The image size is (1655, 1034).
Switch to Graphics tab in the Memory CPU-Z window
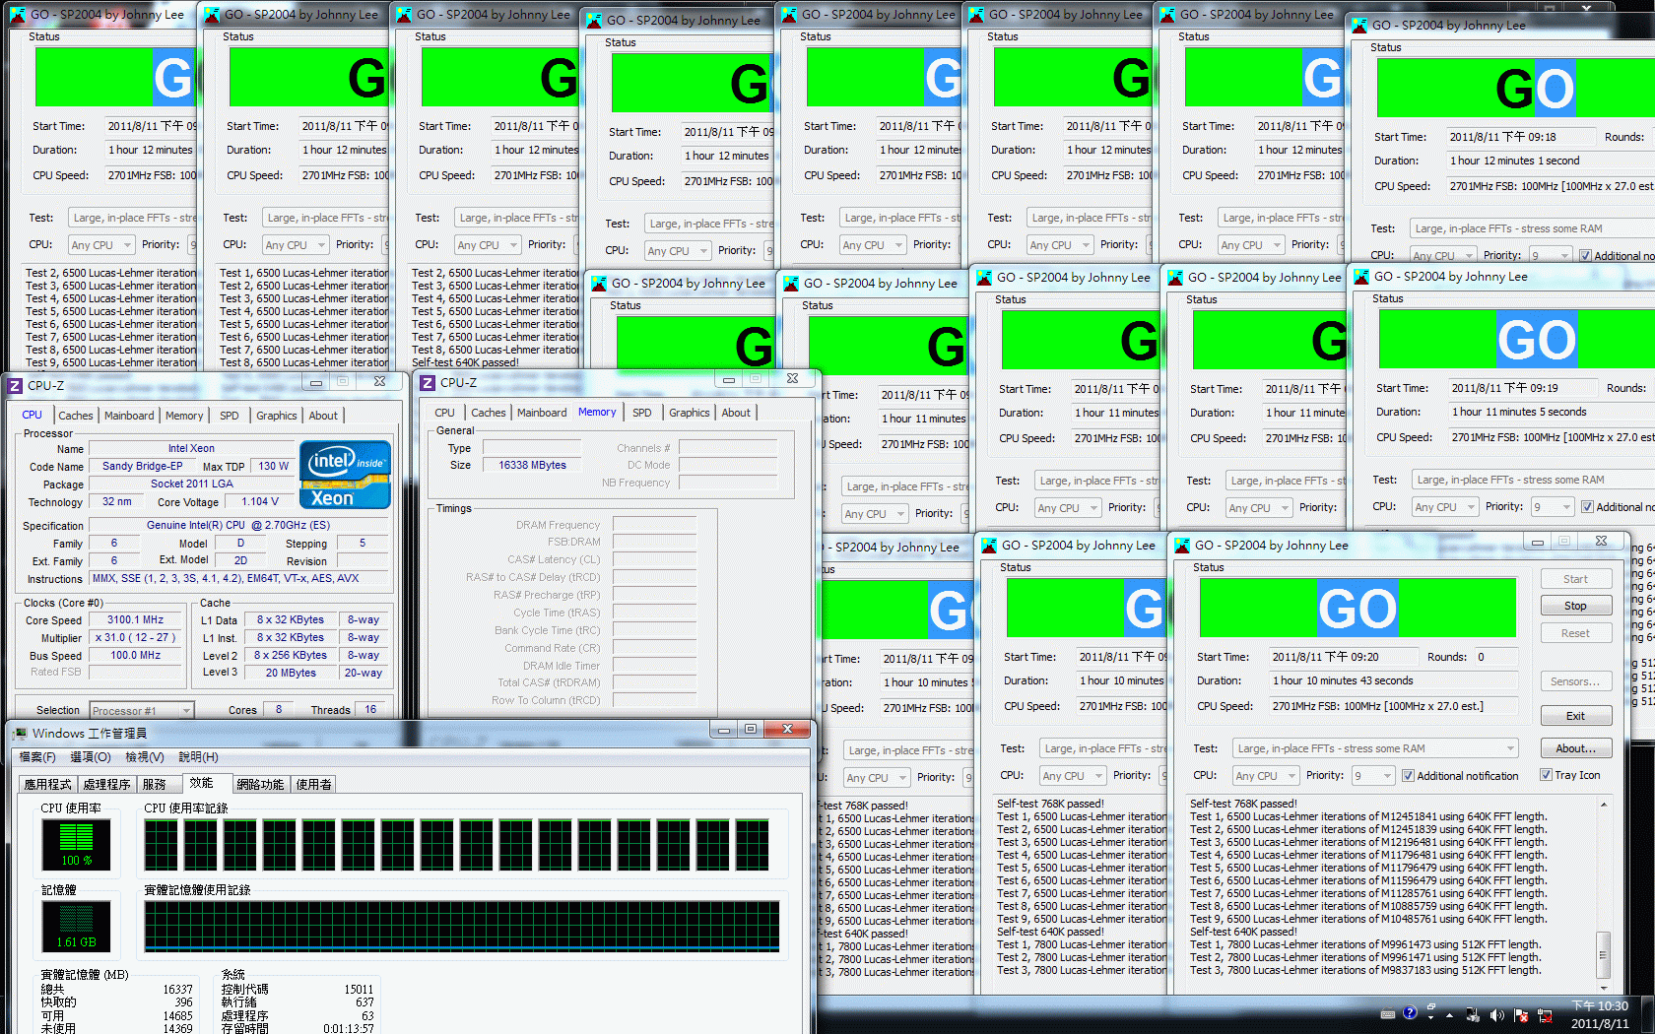[689, 413]
